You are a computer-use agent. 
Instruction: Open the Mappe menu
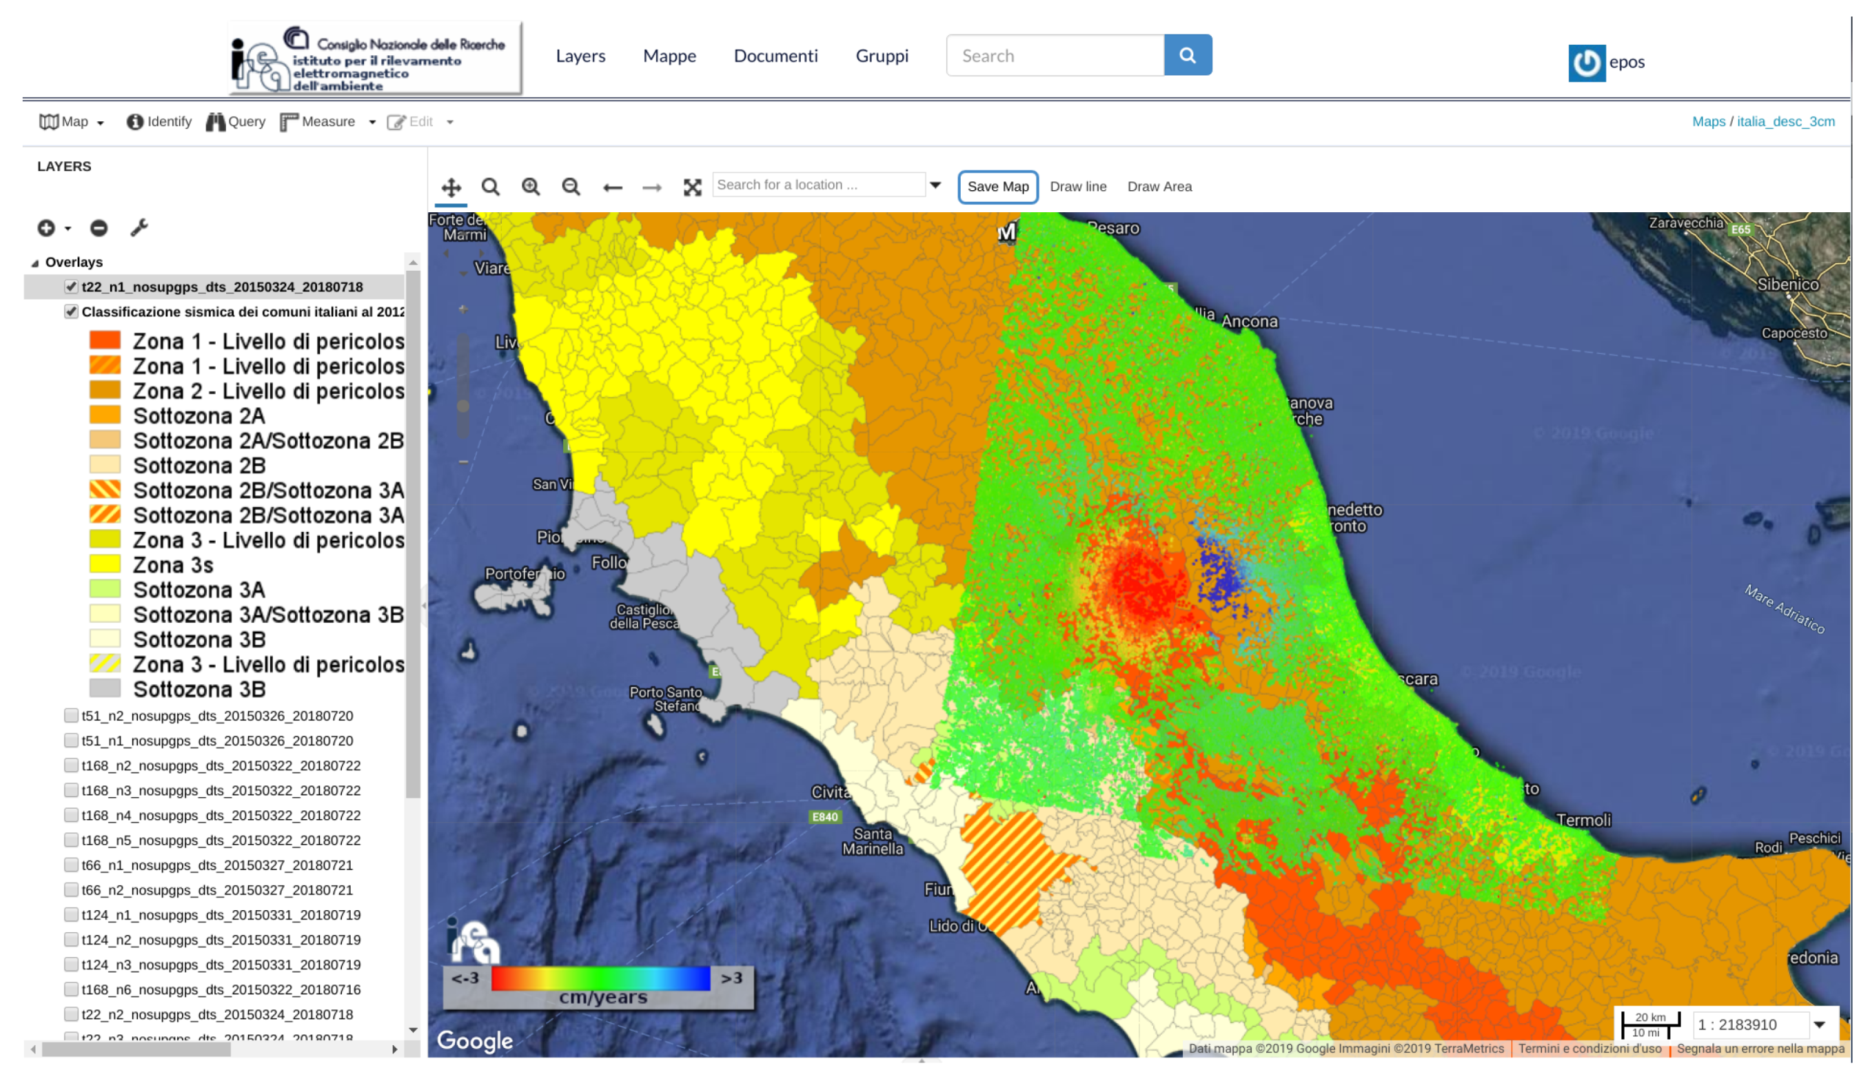[669, 56]
